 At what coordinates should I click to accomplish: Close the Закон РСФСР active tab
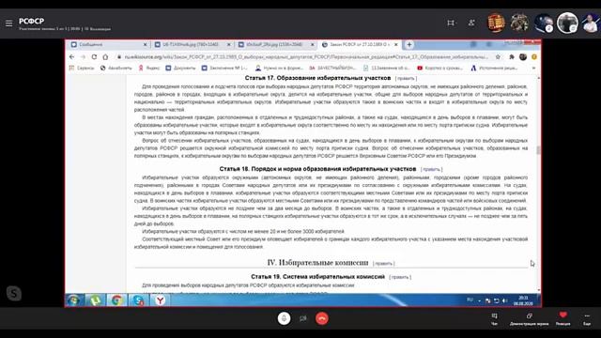396,44
